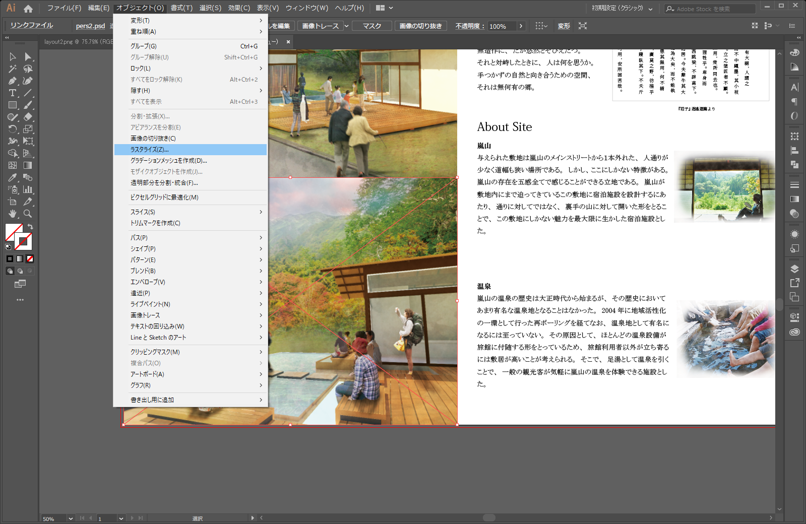Image resolution: width=806 pixels, height=524 pixels.
Task: Open the Creative Cloud Libraries panel
Action: pyautogui.click(x=794, y=332)
